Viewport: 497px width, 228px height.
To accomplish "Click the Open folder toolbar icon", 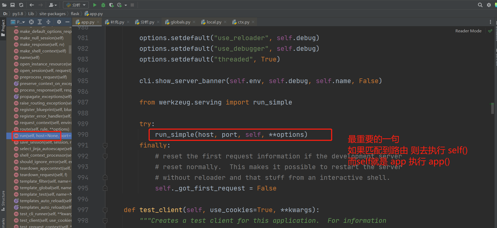I will (x=4, y=5).
